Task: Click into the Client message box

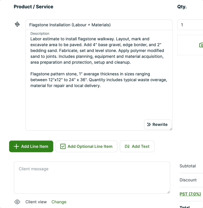Action: (x=92, y=177)
